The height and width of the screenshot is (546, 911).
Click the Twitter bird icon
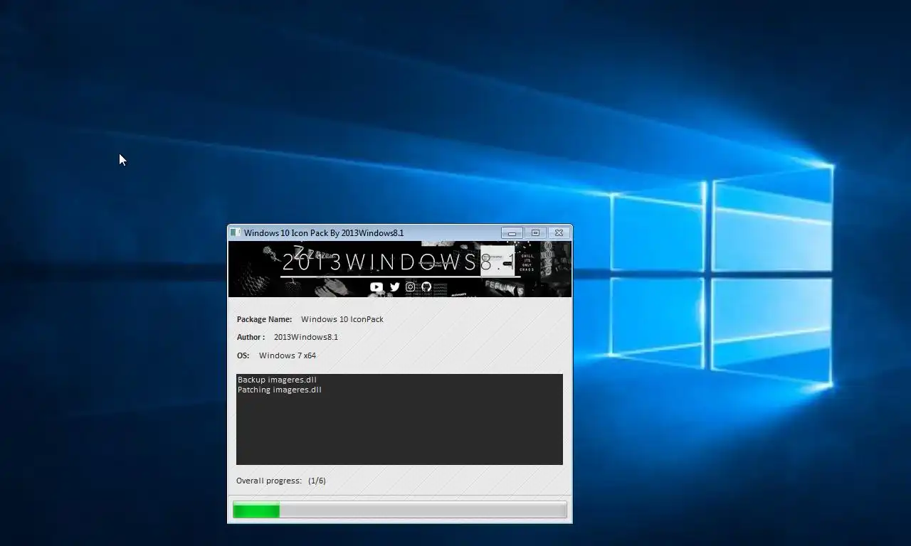click(x=395, y=287)
